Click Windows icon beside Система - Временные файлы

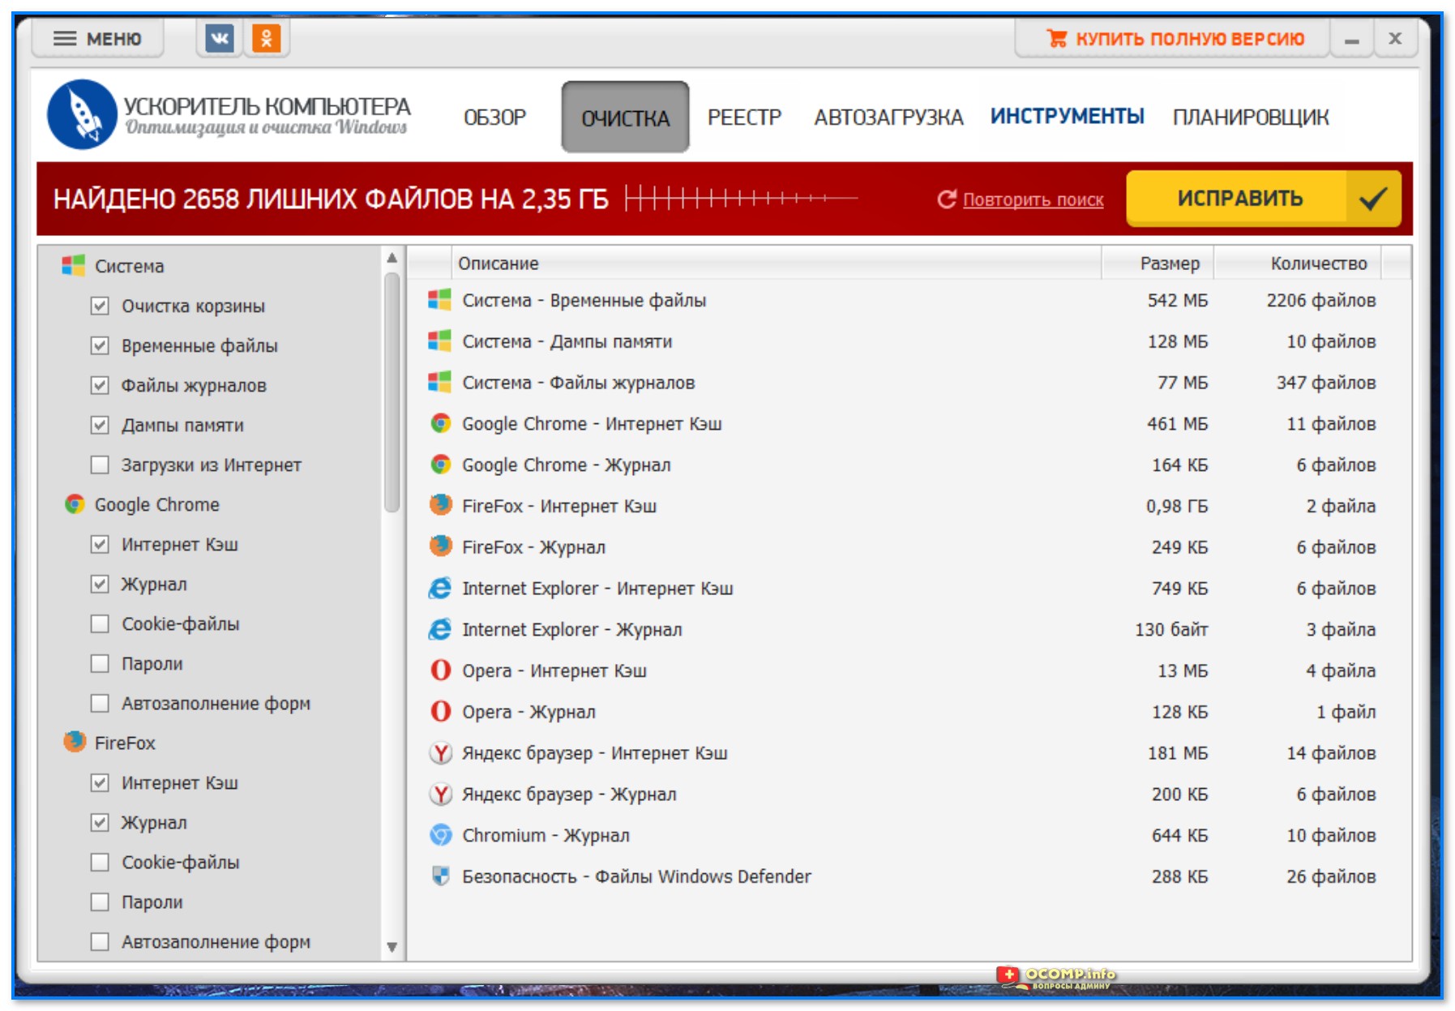439,300
